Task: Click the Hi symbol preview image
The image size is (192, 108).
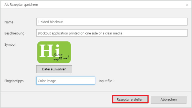Action: coord(54,52)
